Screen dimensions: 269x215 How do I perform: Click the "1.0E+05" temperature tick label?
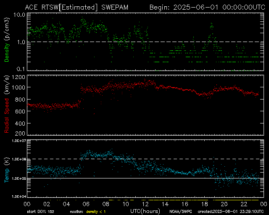tap(19, 178)
